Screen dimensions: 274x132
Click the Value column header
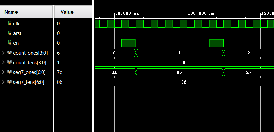(x=73, y=12)
